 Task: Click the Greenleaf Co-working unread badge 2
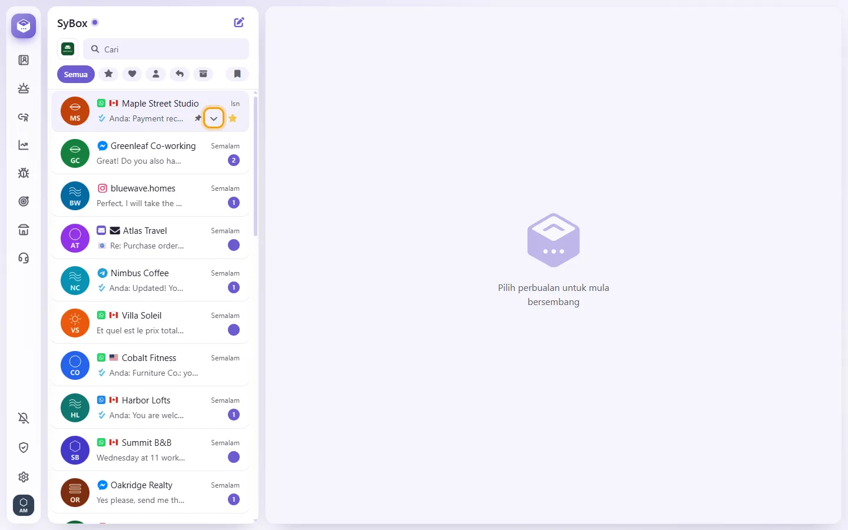[x=234, y=160]
